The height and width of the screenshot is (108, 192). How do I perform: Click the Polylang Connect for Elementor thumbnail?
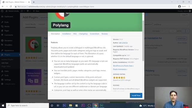[33, 77]
